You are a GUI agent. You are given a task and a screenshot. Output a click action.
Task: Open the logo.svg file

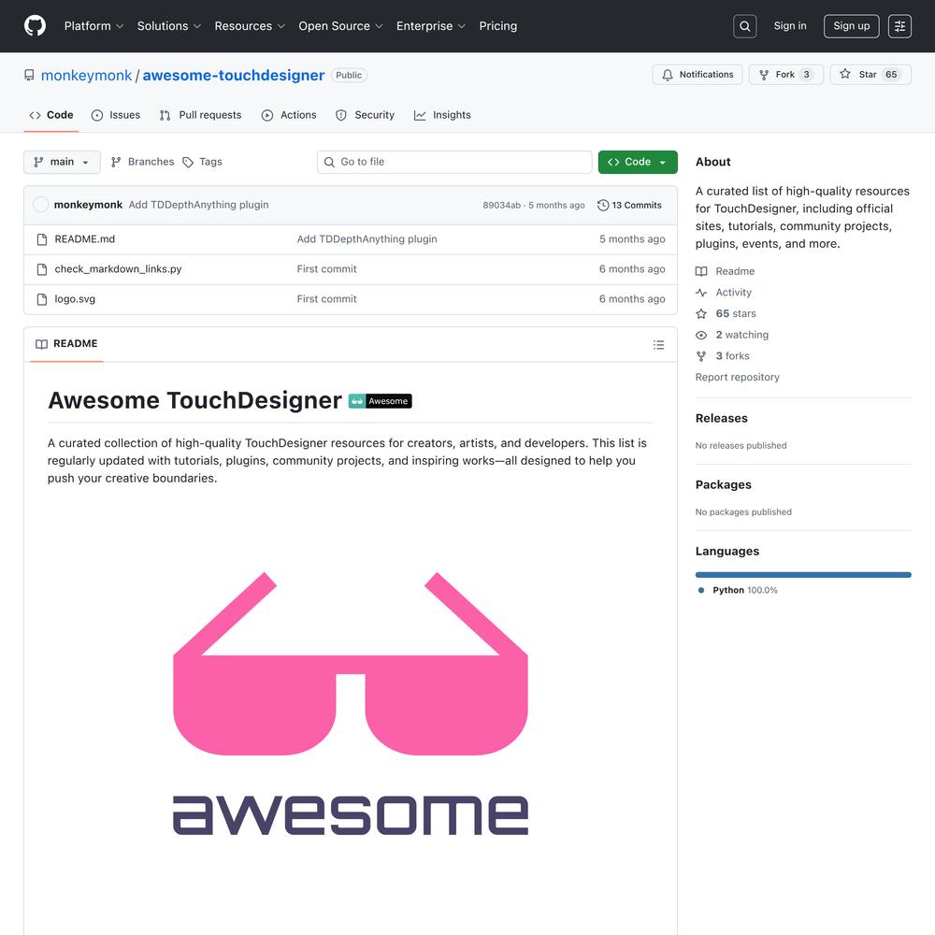(75, 299)
